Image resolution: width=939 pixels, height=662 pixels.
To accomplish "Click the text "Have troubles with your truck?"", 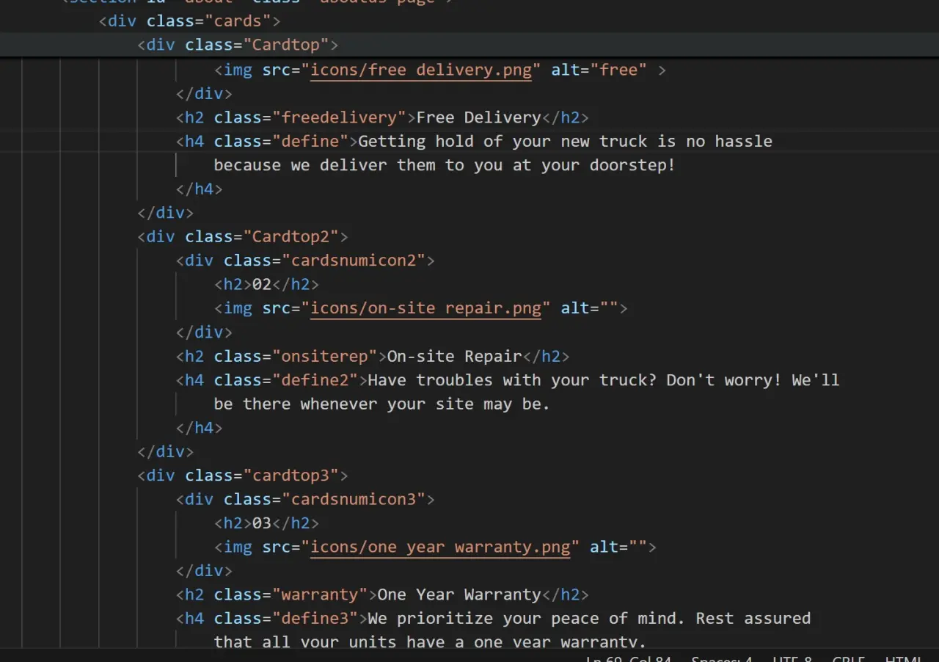I will pyautogui.click(x=512, y=380).
